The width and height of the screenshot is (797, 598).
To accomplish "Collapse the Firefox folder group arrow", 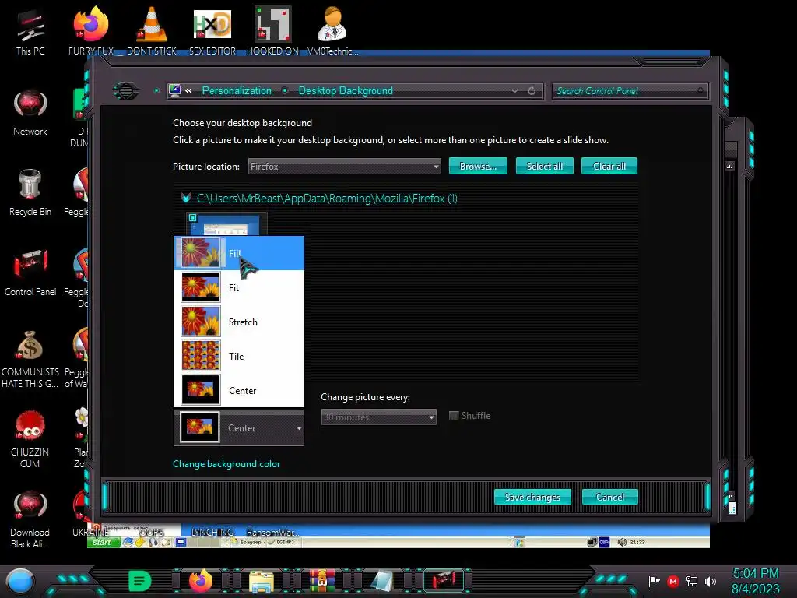I will tap(185, 198).
